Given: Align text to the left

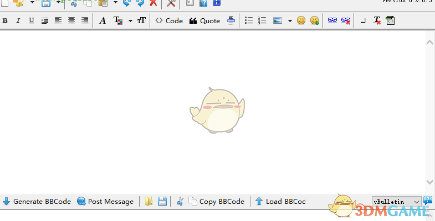Looking at the screenshot, I should pyautogui.click(x=58, y=21).
